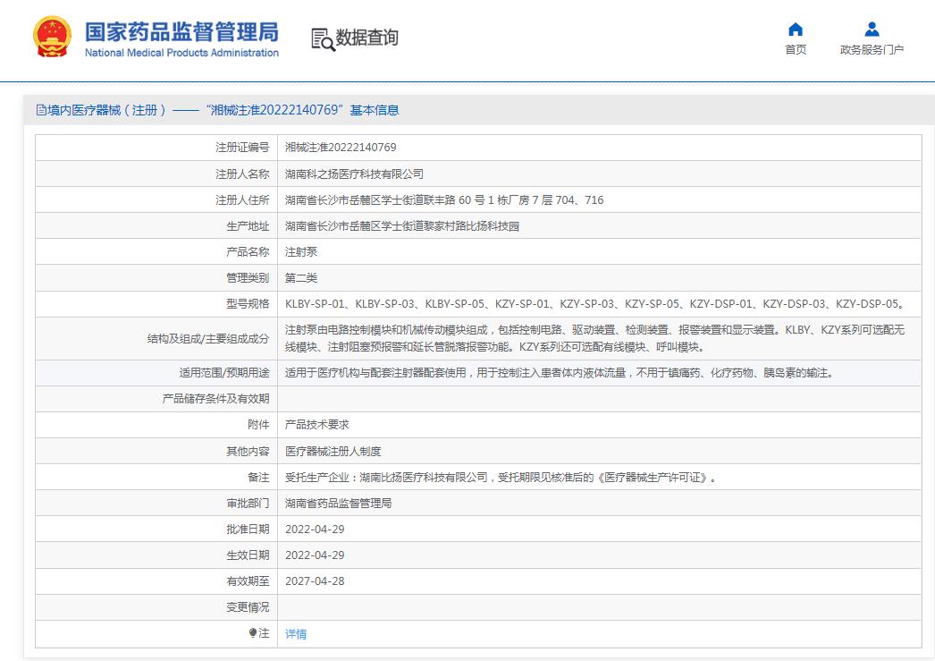935x661 pixels.
Task: Click 国家药品监督管理局 site title
Action: point(181,32)
